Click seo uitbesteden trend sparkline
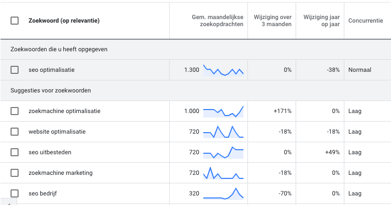This screenshot has width=391, height=206. pyautogui.click(x=223, y=152)
